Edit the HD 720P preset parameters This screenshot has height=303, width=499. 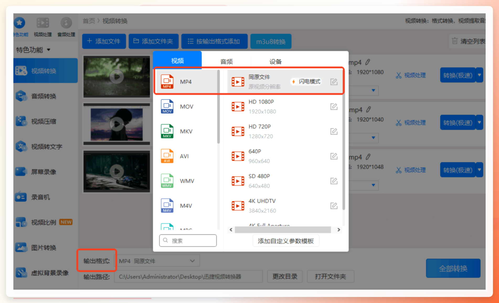pyautogui.click(x=334, y=131)
